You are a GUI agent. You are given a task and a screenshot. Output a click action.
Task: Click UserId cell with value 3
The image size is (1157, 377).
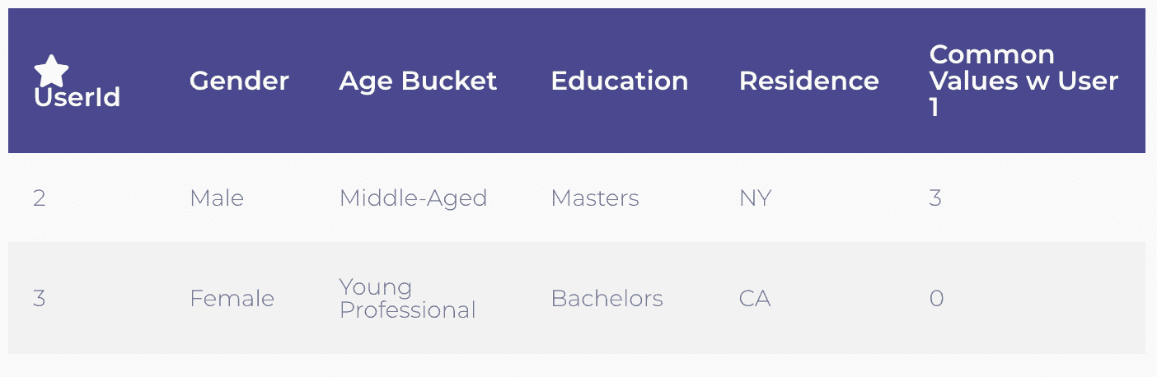(x=39, y=298)
